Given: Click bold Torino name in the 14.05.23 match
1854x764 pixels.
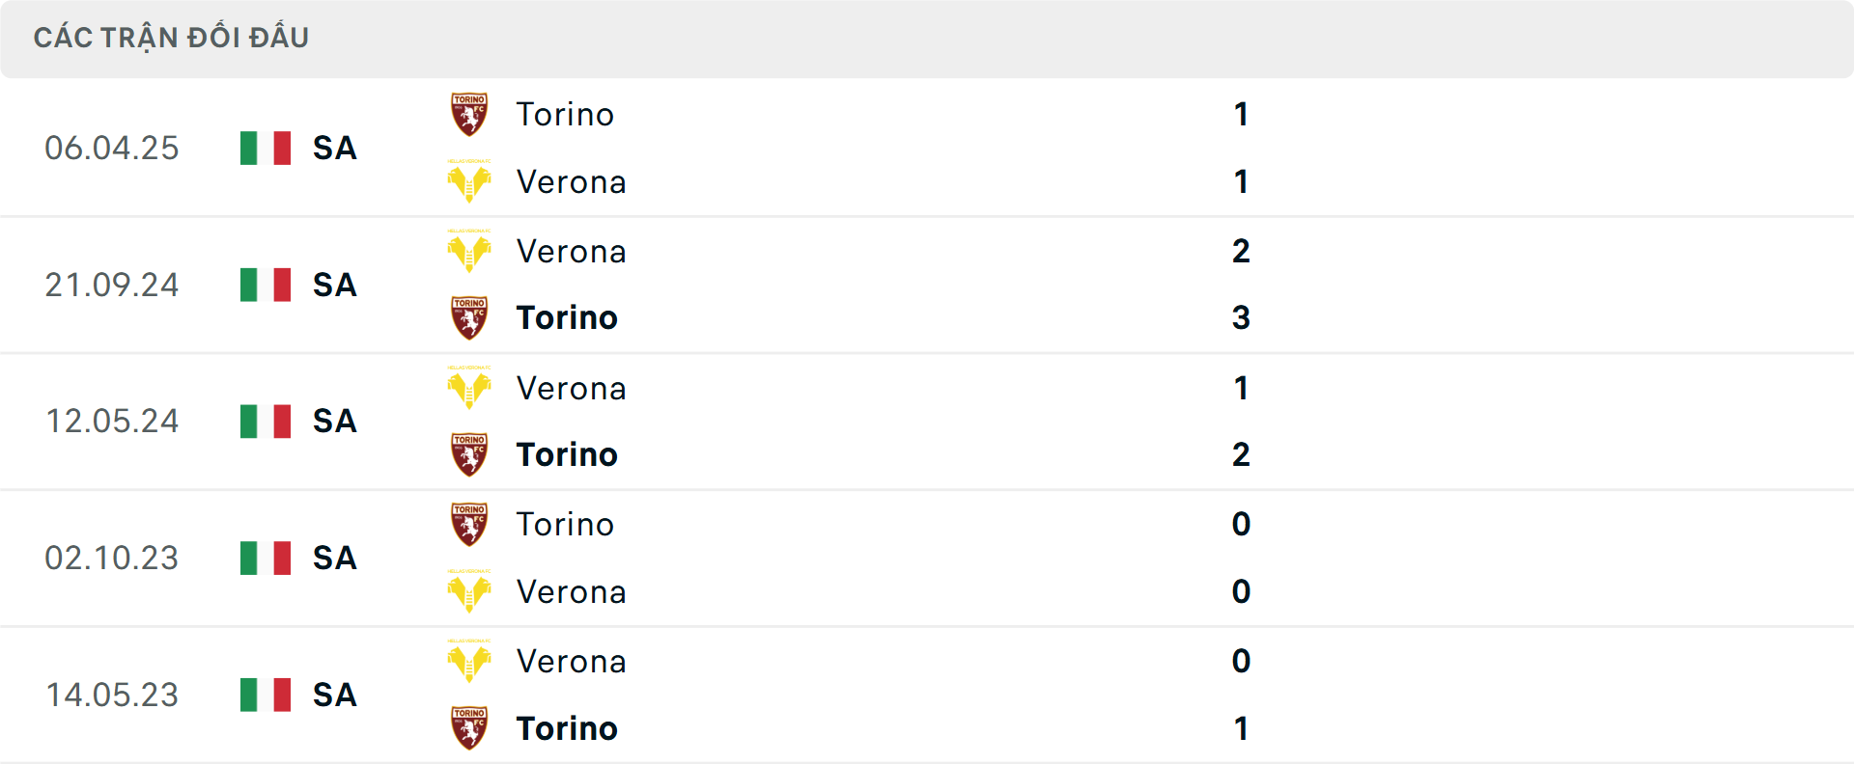Looking at the screenshot, I should (x=568, y=729).
